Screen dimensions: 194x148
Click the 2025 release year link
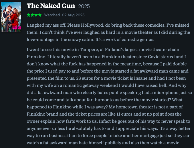(x=84, y=6)
